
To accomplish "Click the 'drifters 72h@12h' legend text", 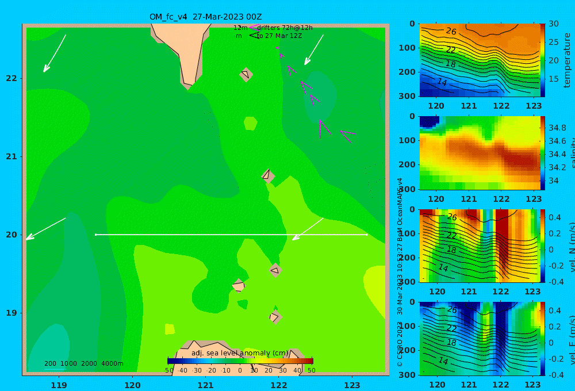I will tap(285, 28).
